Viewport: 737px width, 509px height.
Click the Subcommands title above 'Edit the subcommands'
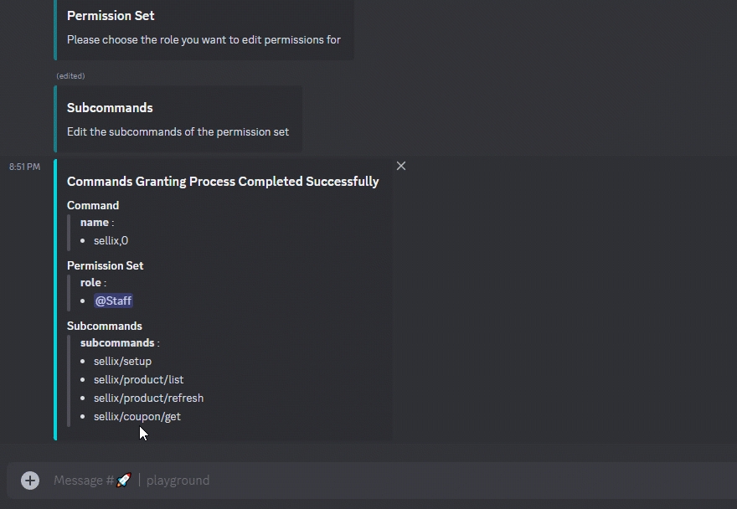click(x=110, y=108)
